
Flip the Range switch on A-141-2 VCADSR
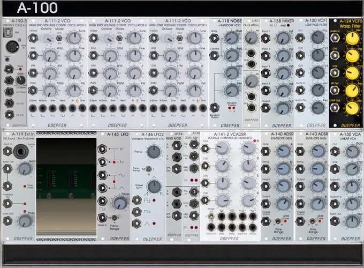pyautogui.click(x=211, y=217)
